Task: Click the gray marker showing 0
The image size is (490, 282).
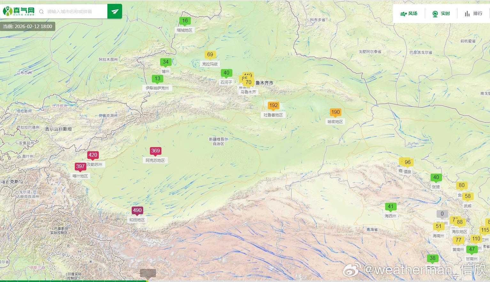Action: (442, 215)
